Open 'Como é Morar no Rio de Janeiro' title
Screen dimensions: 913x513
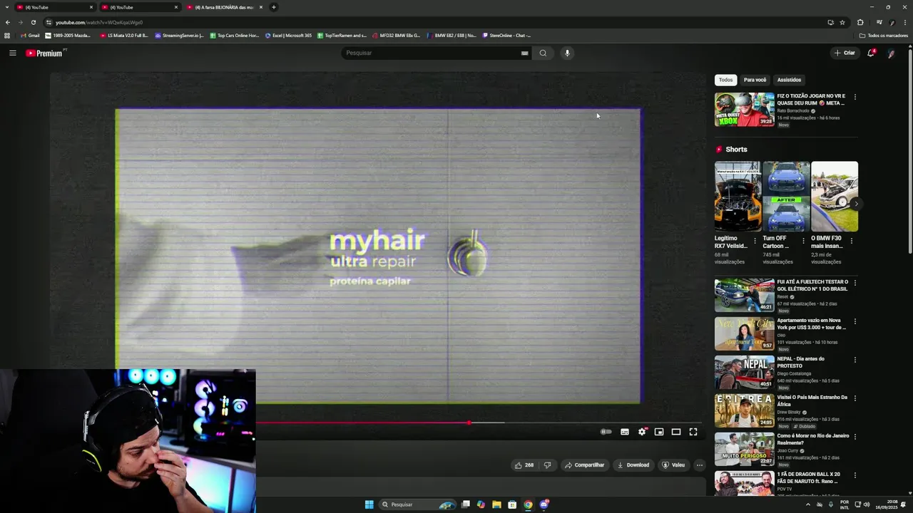tap(812, 439)
